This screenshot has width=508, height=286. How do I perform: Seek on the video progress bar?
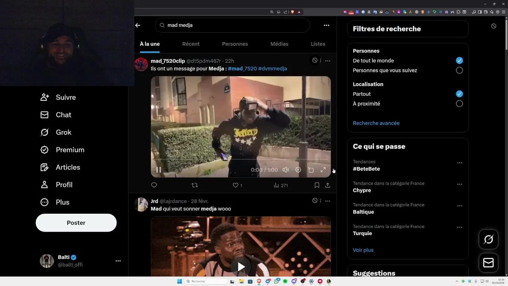tap(241, 159)
